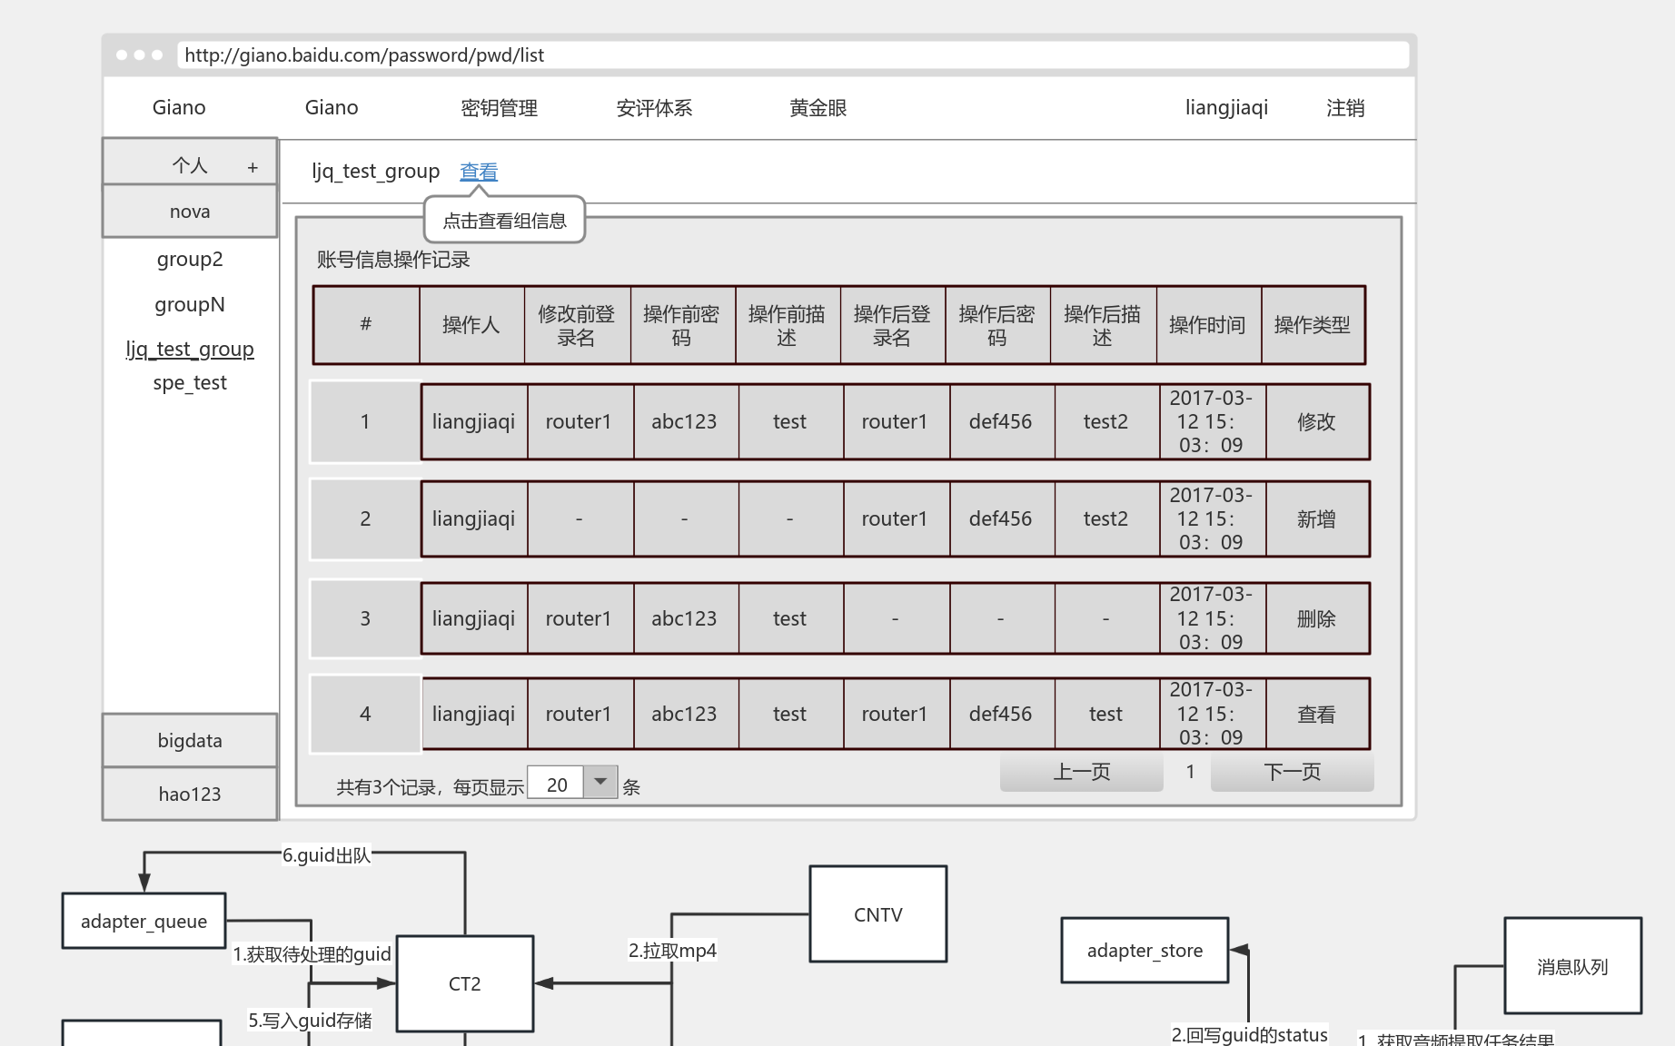This screenshot has width=1675, height=1046.
Task: Click the liangjiaqi username label
Action: click(x=1226, y=107)
